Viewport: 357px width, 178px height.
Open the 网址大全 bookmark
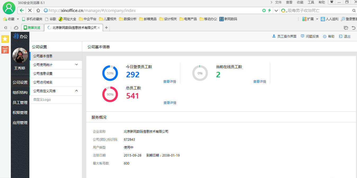[x=67, y=19]
